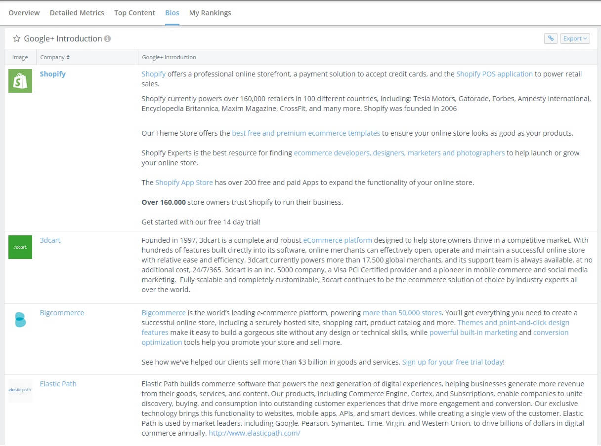Open the Shopify App Store link
The image size is (601, 446).
[x=184, y=183]
